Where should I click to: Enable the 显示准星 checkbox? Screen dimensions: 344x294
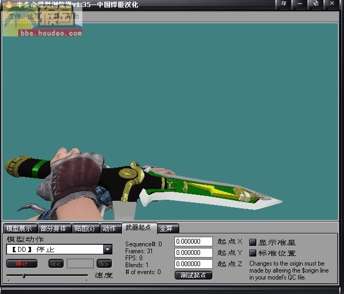coord(253,242)
